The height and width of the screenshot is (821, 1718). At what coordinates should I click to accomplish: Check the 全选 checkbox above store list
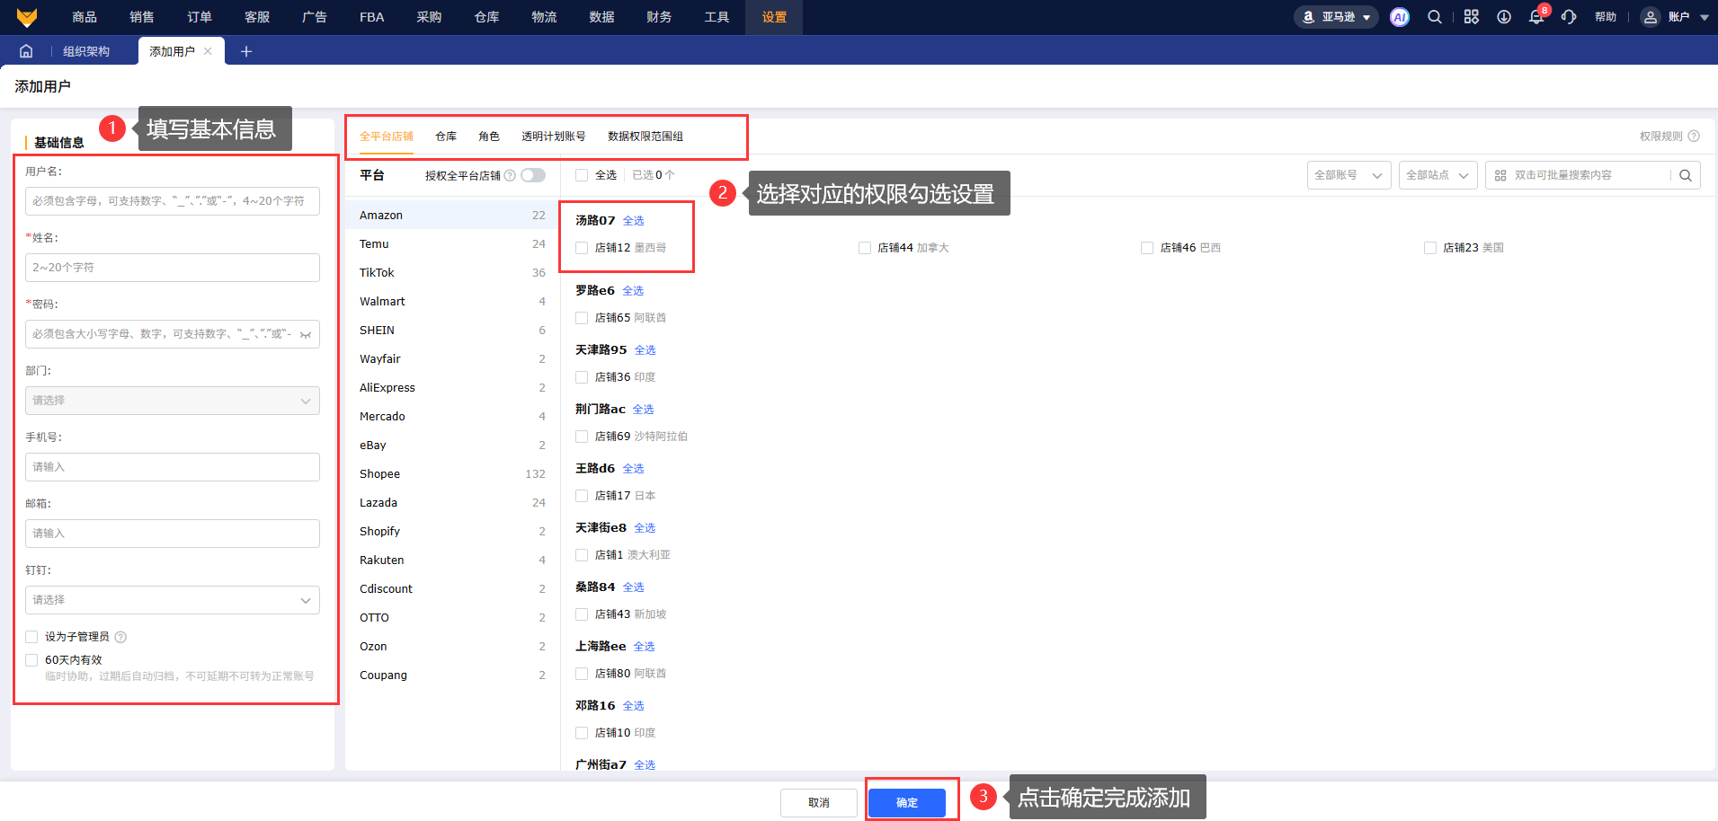tap(582, 175)
